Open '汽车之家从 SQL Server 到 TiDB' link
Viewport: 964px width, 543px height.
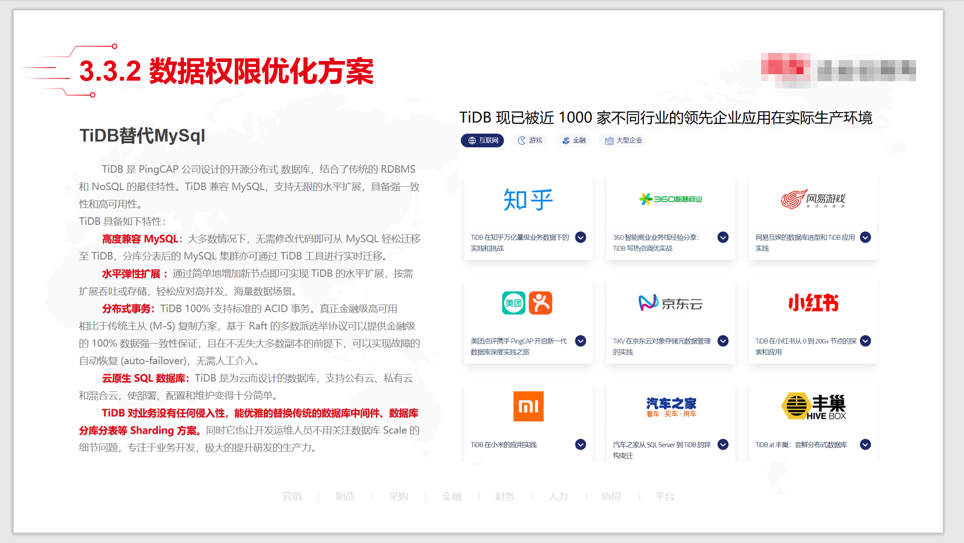click(x=662, y=450)
